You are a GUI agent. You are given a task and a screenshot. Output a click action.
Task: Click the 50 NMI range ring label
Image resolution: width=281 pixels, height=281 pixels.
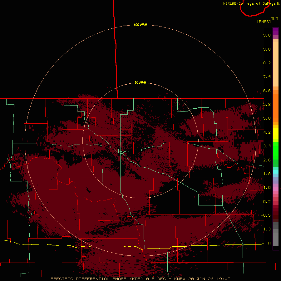[140, 82]
